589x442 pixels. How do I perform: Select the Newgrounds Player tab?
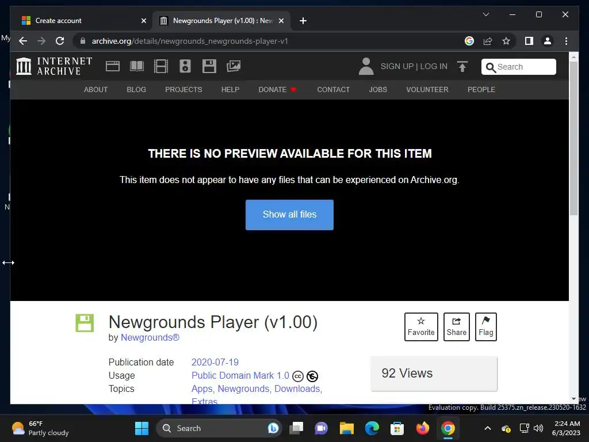221,21
